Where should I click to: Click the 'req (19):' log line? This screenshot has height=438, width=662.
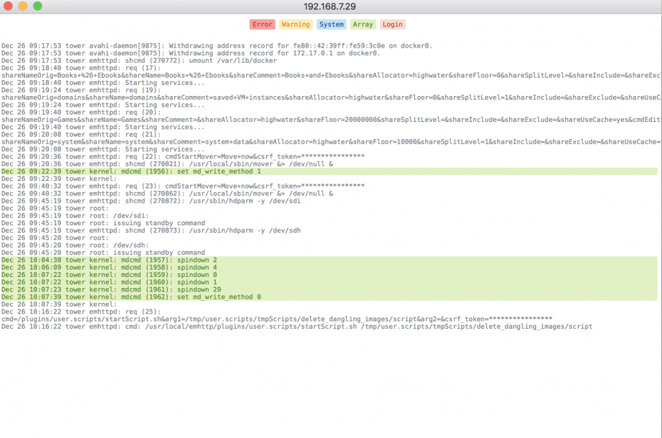pos(81,90)
